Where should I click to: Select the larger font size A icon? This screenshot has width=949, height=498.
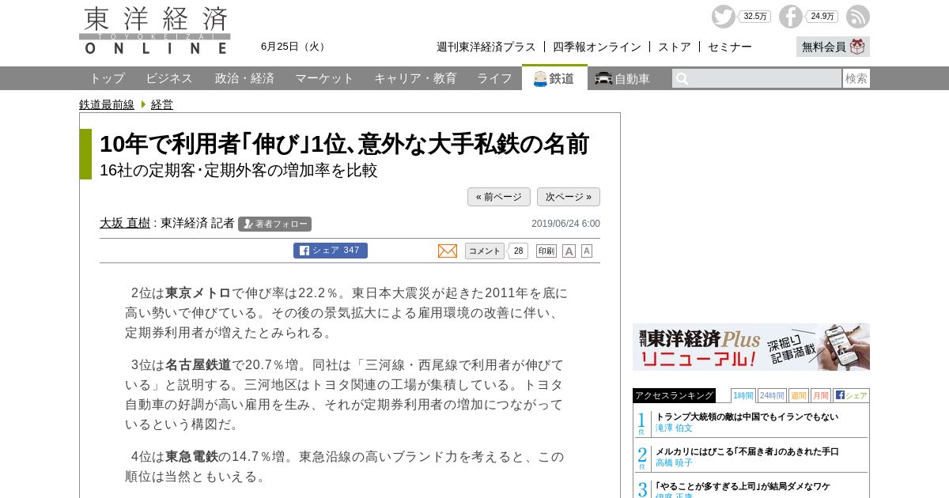click(569, 251)
